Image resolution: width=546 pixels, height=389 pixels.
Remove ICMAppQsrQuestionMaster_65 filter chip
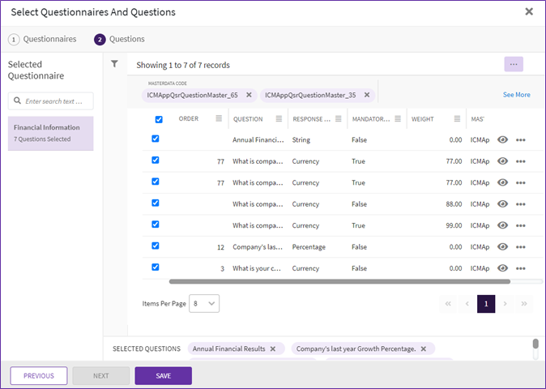pyautogui.click(x=249, y=95)
